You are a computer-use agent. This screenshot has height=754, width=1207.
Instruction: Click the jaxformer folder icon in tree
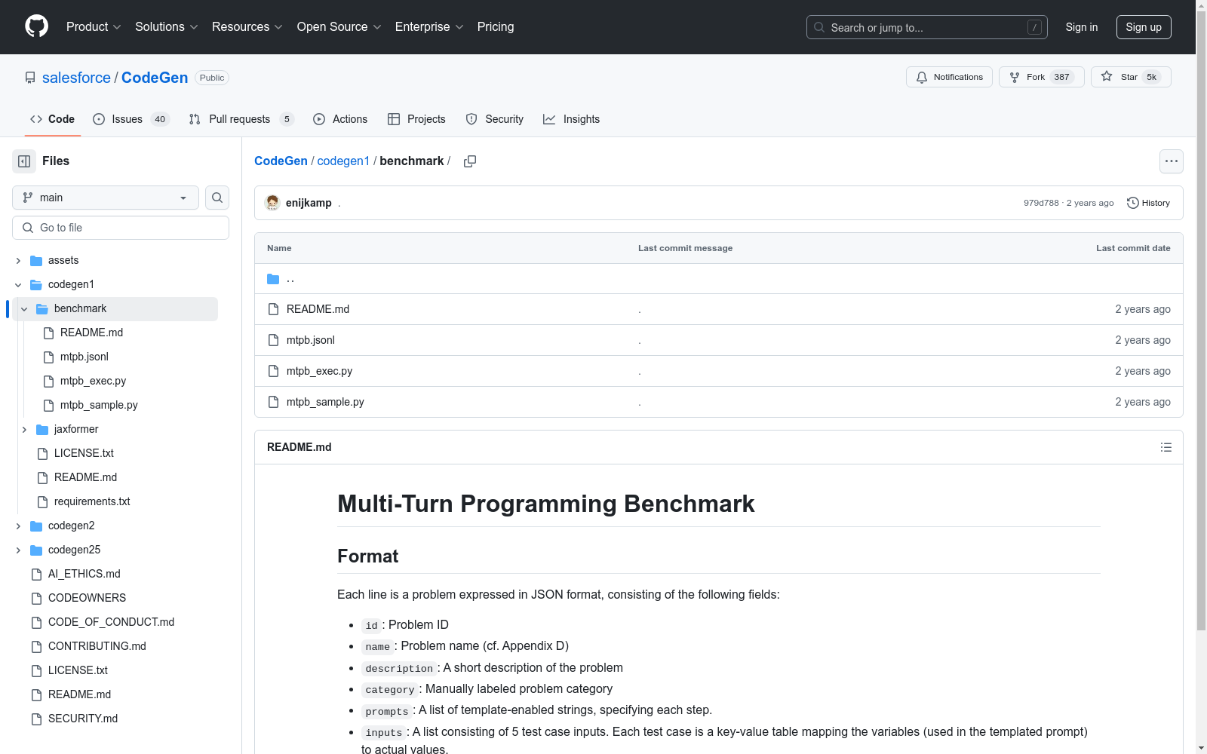pos(42,430)
